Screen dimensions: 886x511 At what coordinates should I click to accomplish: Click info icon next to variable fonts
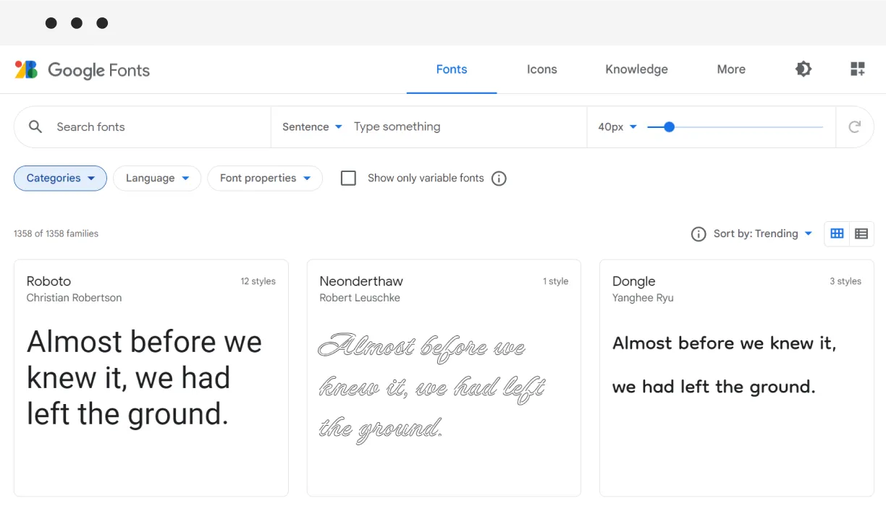point(499,179)
